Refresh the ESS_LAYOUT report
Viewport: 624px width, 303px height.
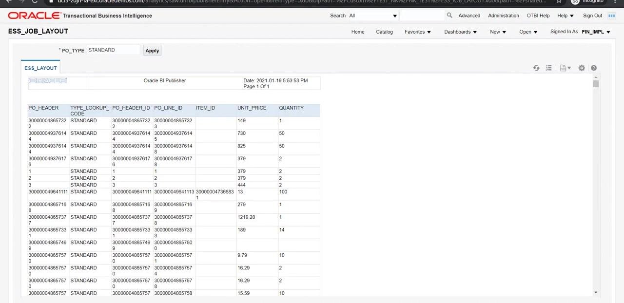click(536, 68)
